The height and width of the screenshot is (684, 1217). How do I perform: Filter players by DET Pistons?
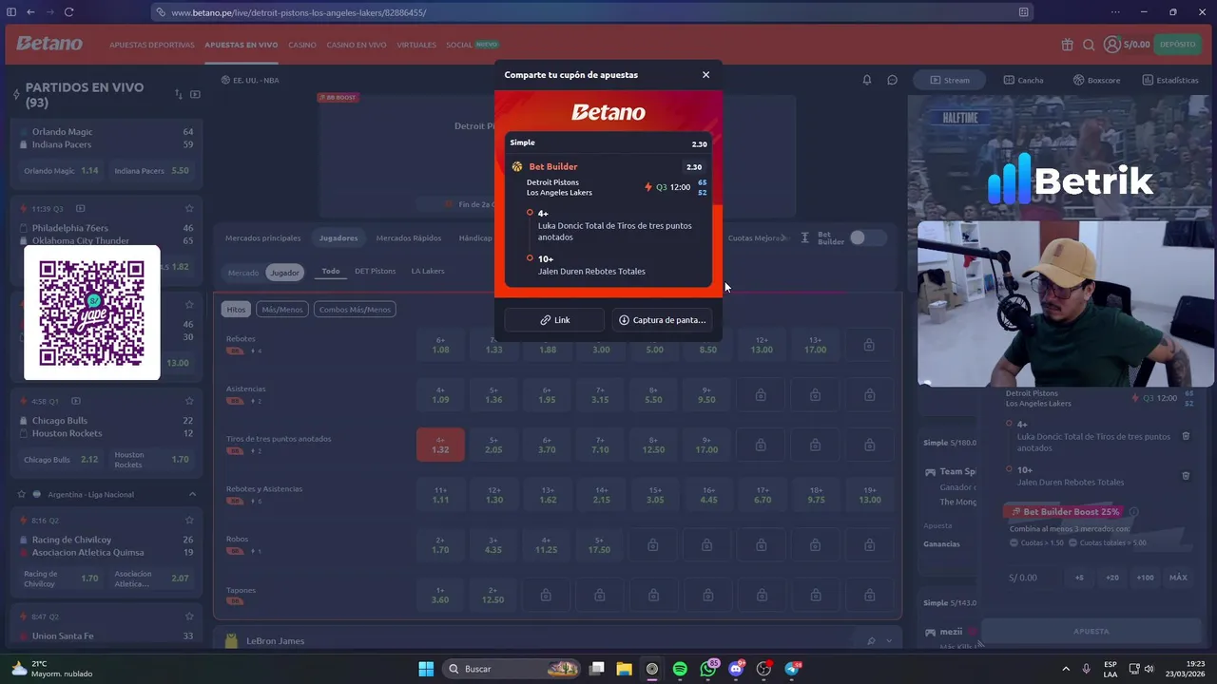[375, 271]
